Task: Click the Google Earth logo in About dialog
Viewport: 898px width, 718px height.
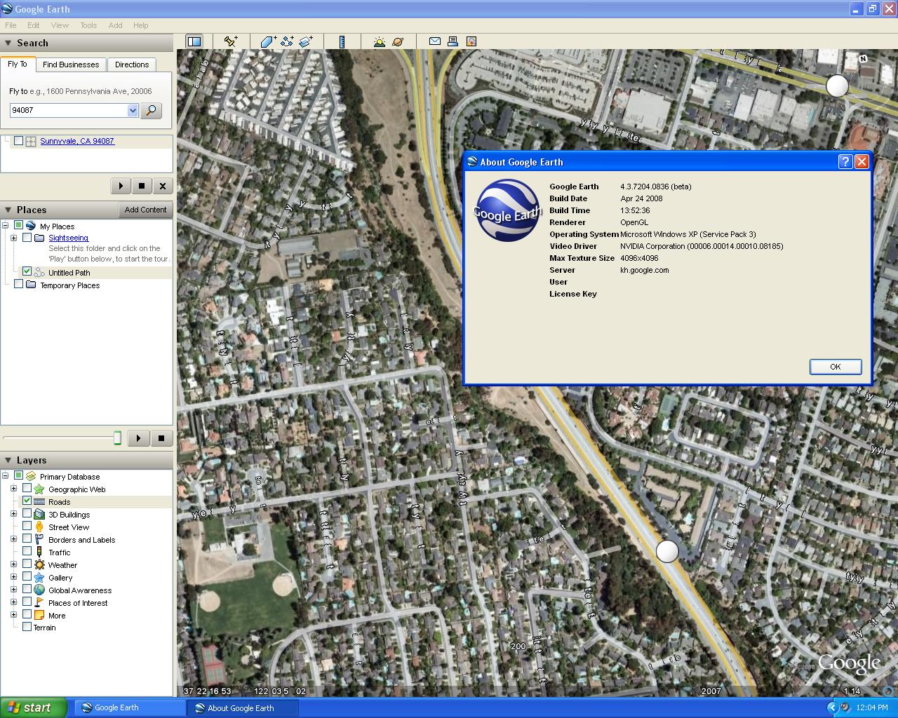Action: [507, 210]
